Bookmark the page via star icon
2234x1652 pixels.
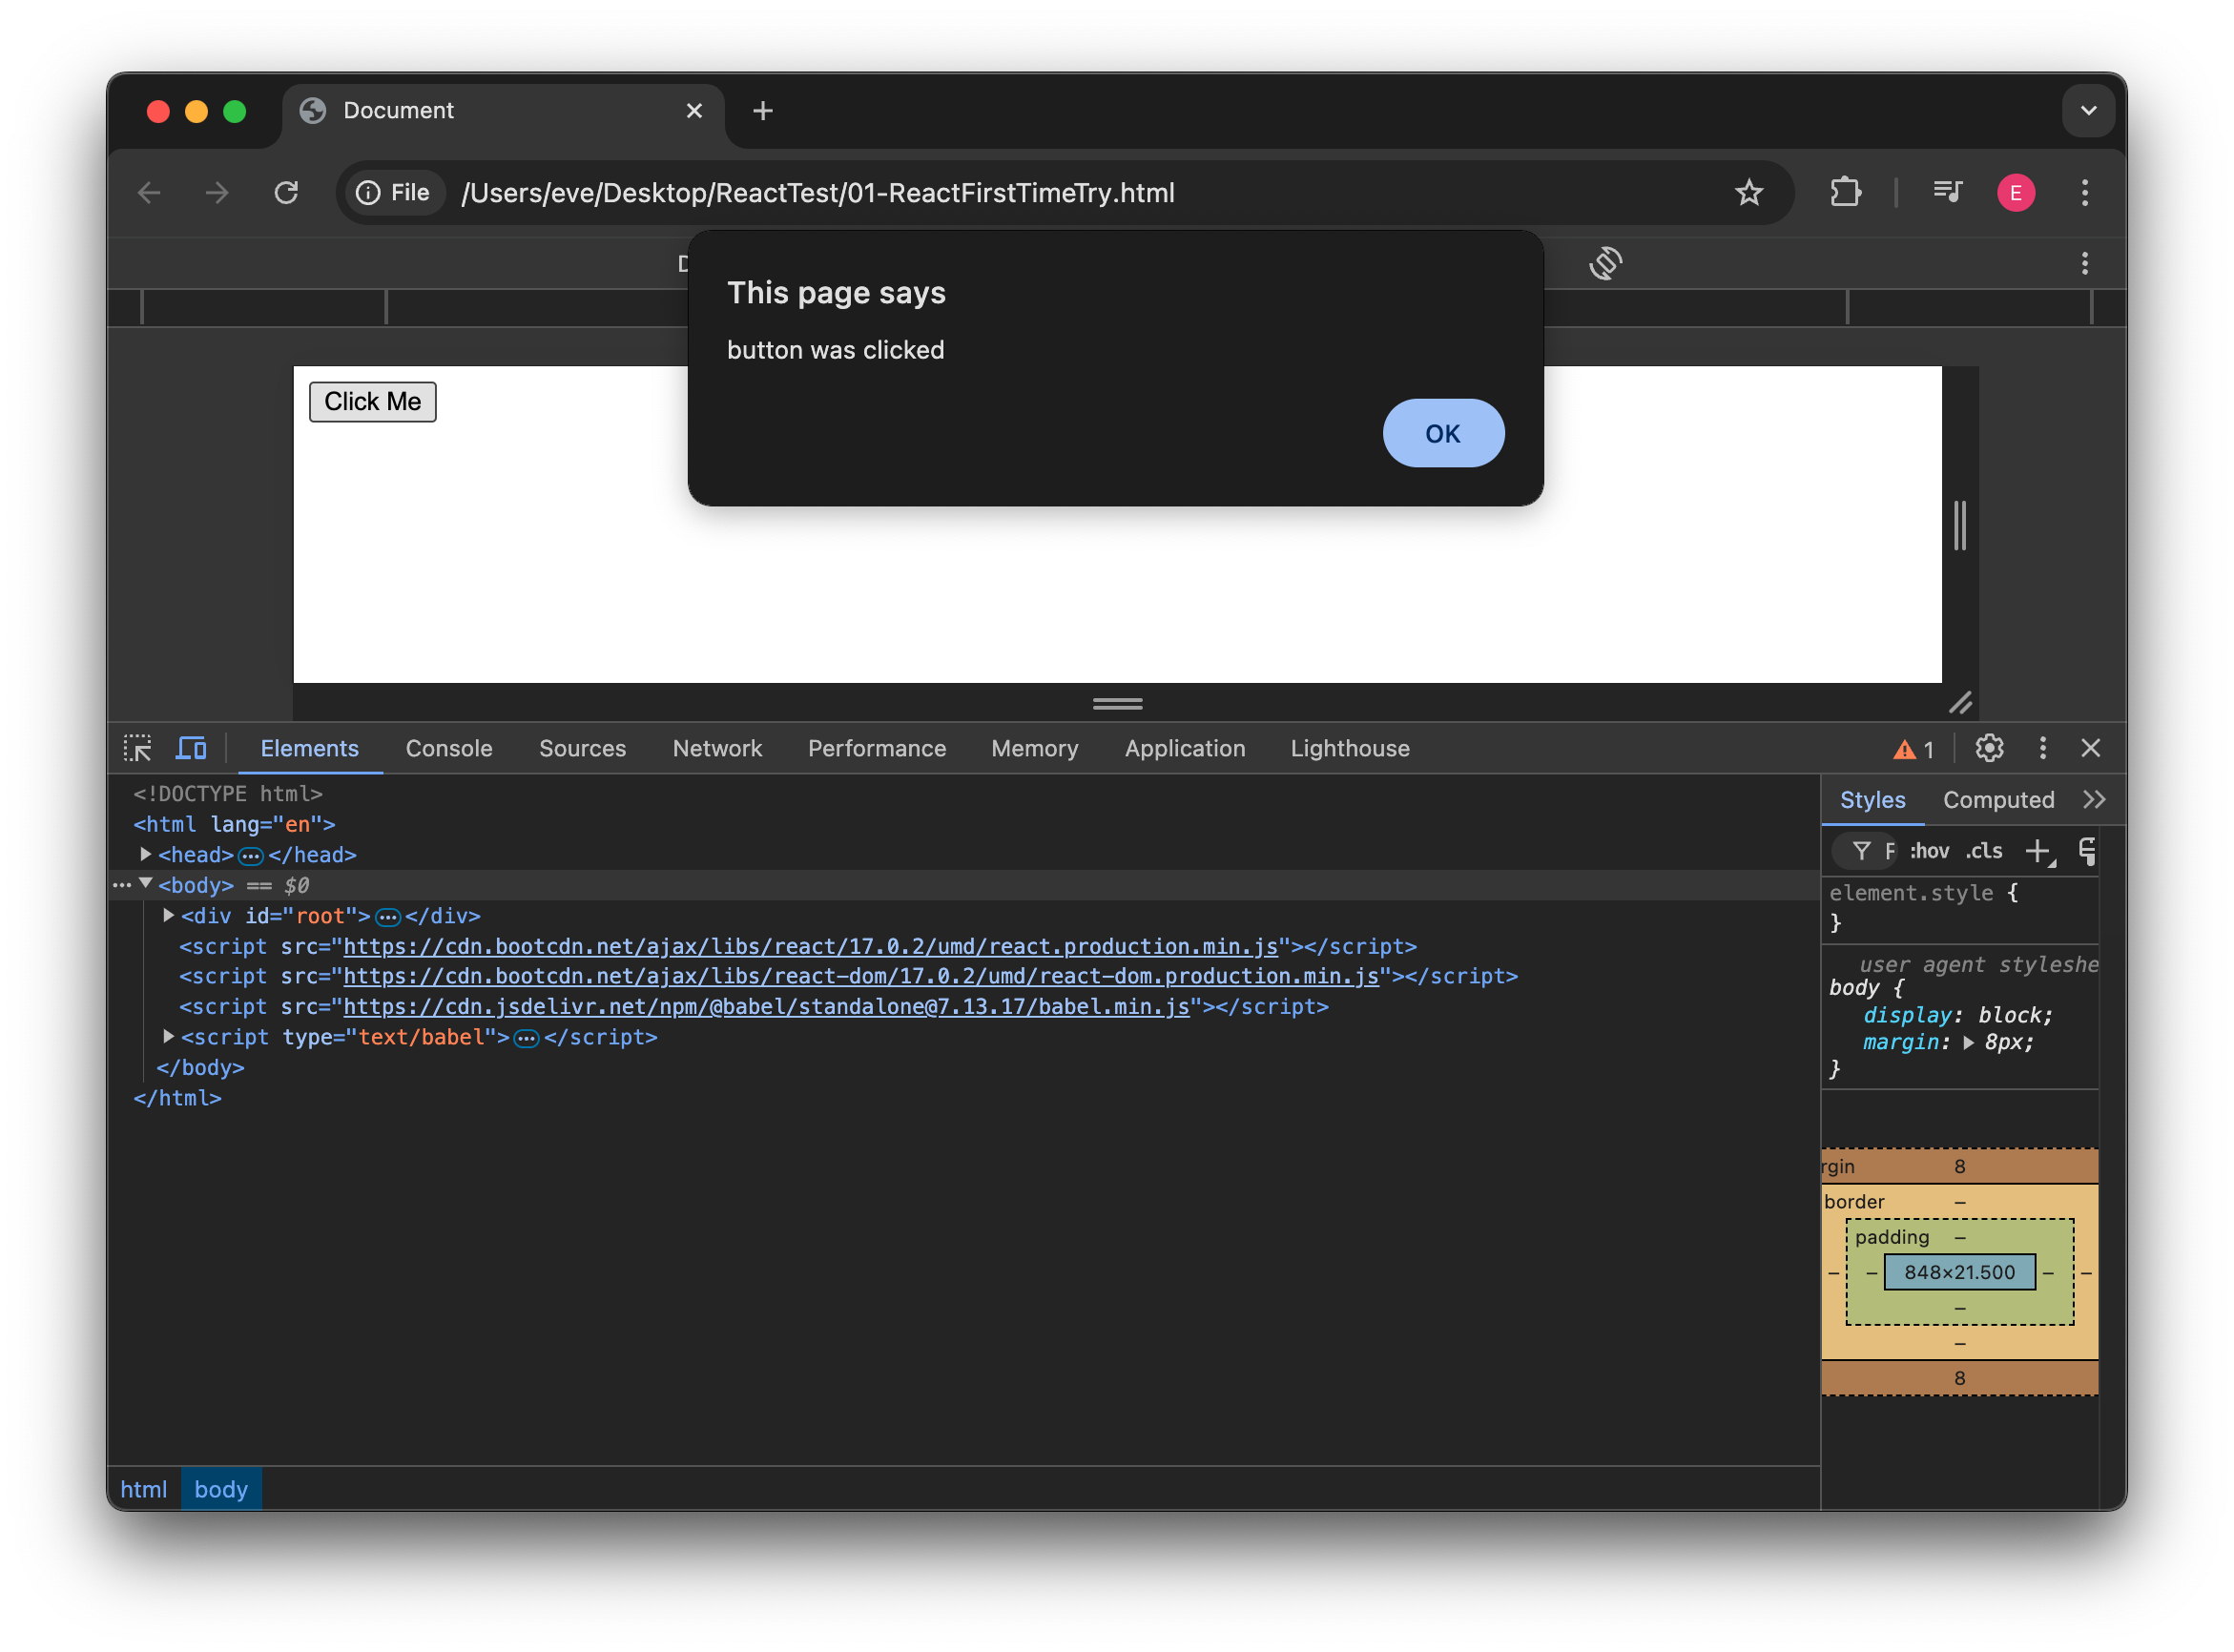point(1749,193)
